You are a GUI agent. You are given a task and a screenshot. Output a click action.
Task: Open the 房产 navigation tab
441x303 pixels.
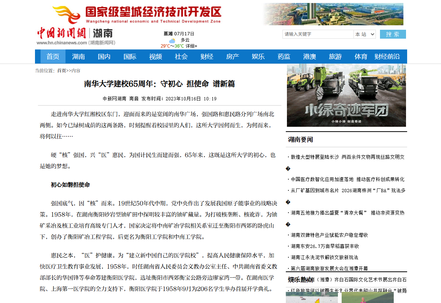coord(233,57)
